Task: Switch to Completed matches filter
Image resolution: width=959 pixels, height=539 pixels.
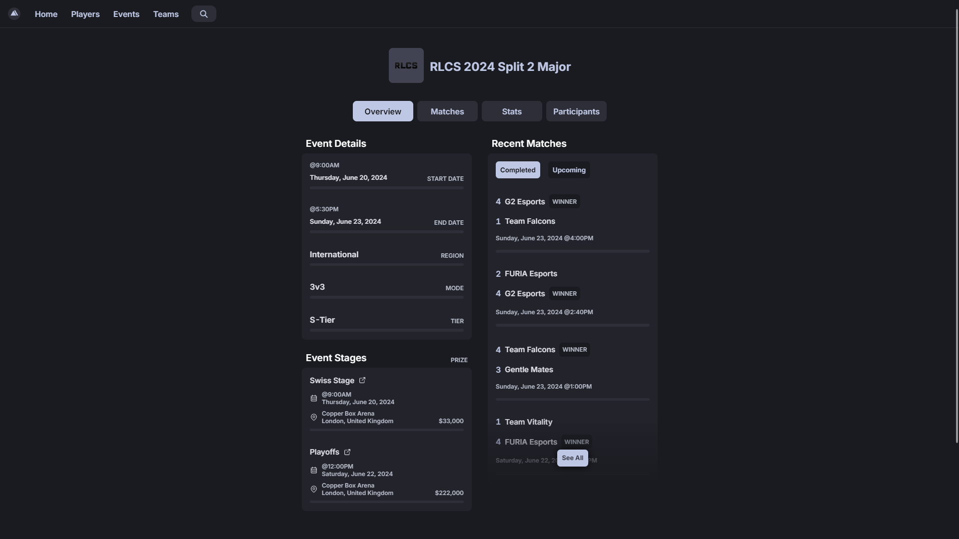Action: 517,170
